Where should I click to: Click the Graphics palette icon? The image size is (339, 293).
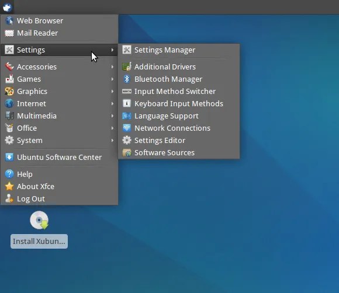coord(9,91)
